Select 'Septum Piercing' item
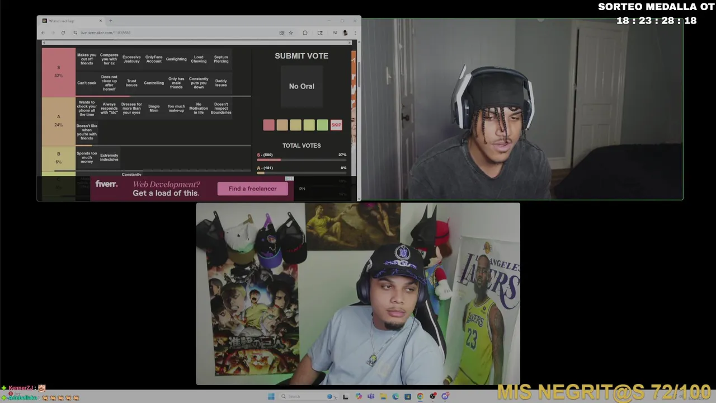 pos(221,59)
